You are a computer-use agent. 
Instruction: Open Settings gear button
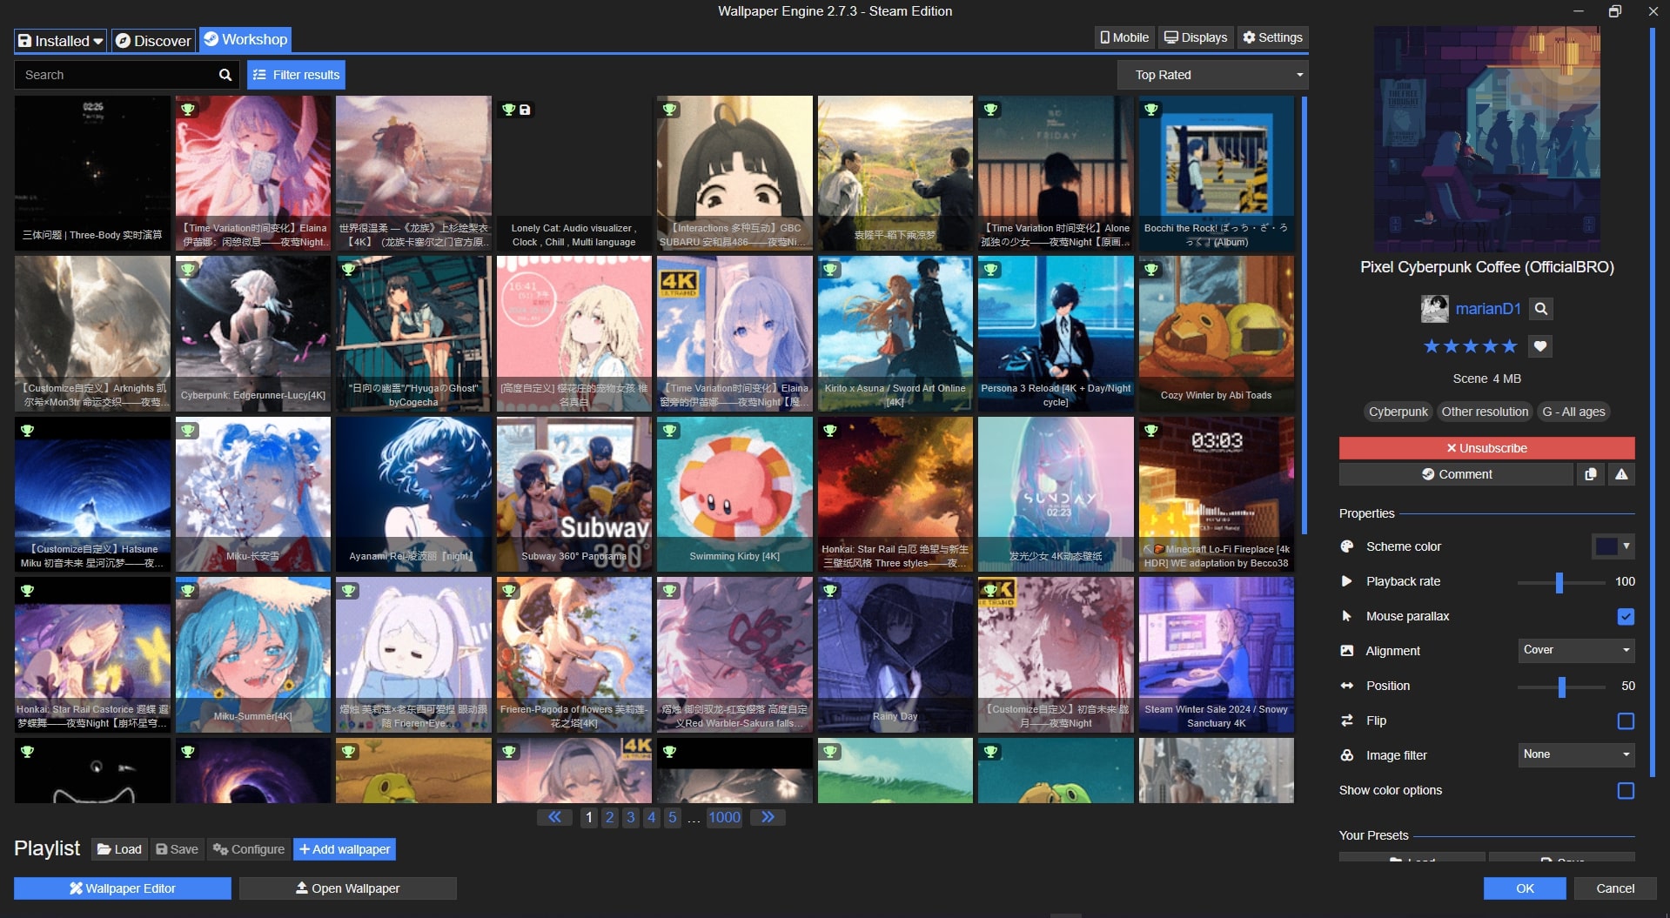(1272, 37)
